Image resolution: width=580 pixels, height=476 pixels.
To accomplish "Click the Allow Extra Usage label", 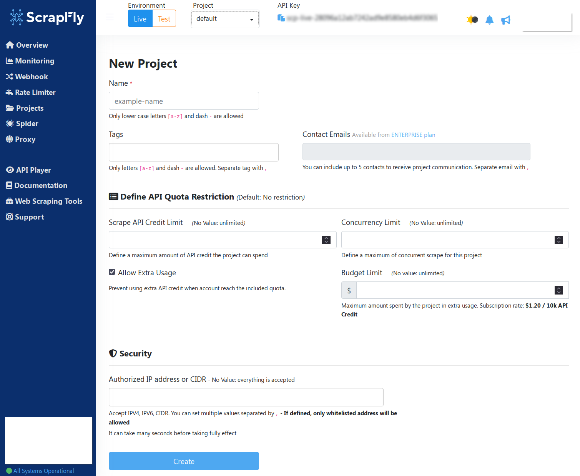I will click(x=147, y=273).
